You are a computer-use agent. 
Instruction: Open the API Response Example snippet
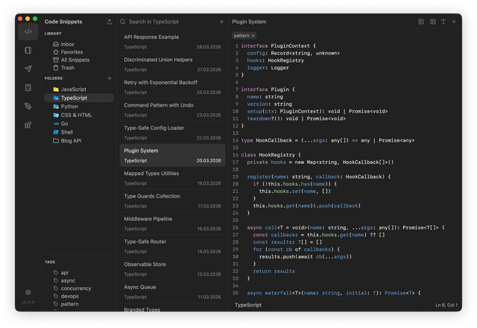pyautogui.click(x=172, y=42)
